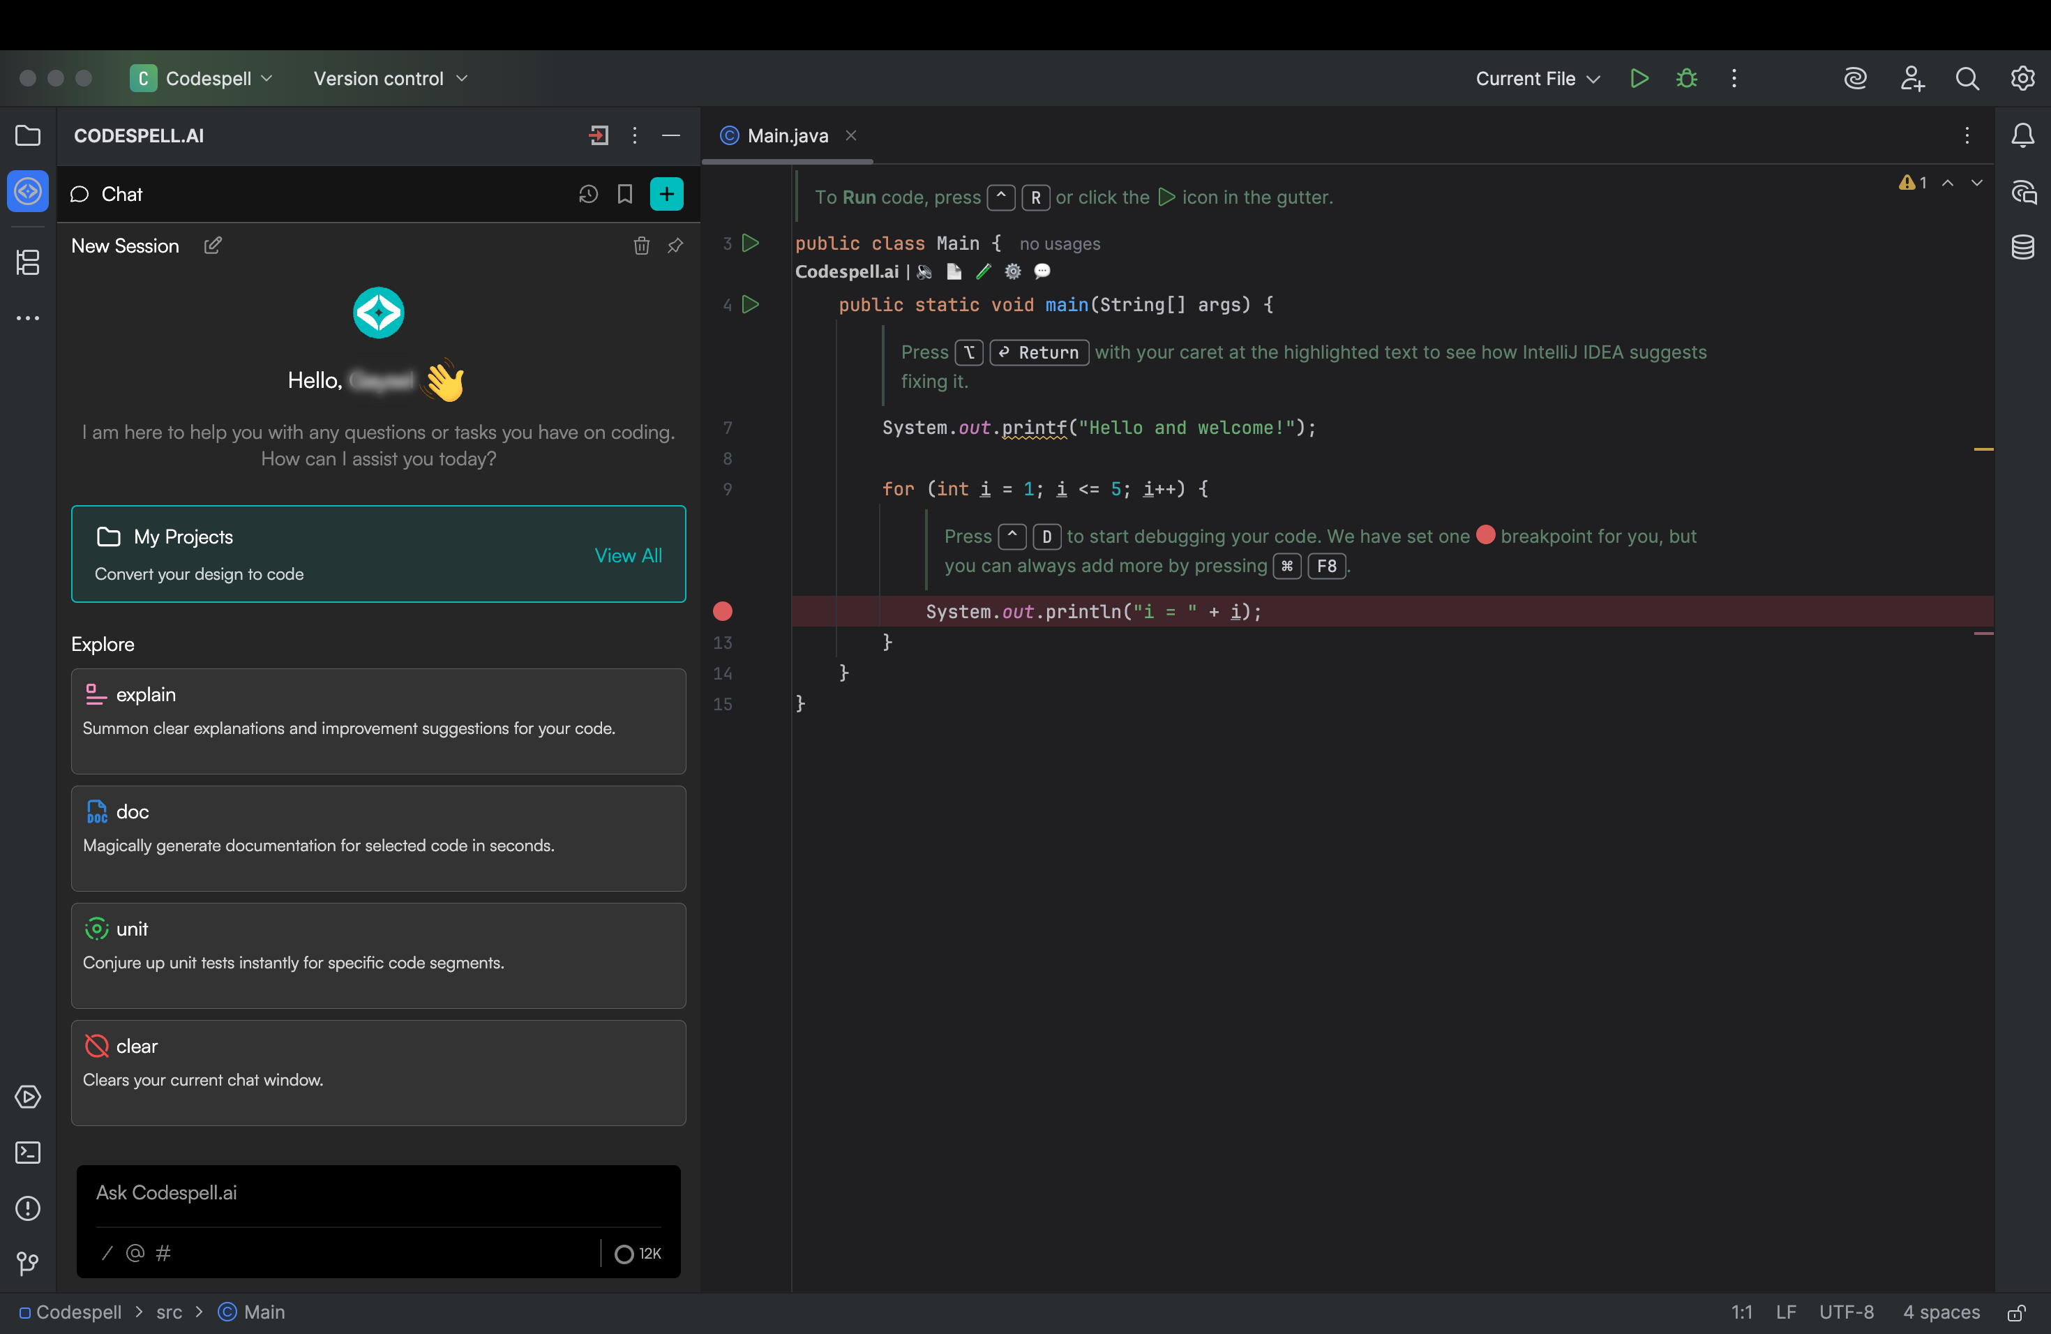This screenshot has width=2051, height=1334.
Task: Open the Database tool window
Action: click(2022, 247)
